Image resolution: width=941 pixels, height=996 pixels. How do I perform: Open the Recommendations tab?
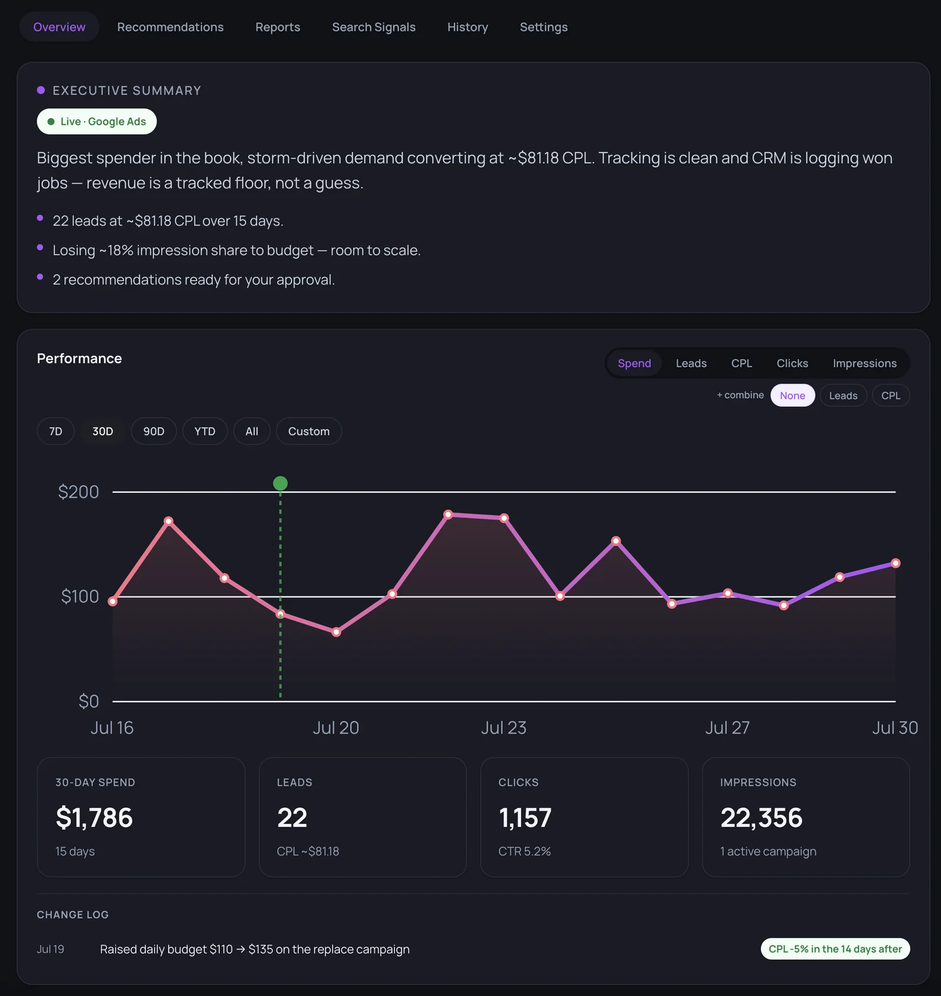coord(170,27)
